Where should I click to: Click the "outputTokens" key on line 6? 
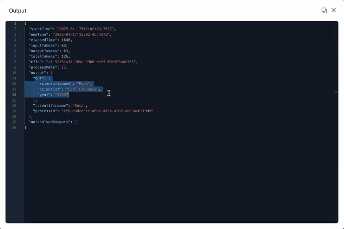click(44, 51)
